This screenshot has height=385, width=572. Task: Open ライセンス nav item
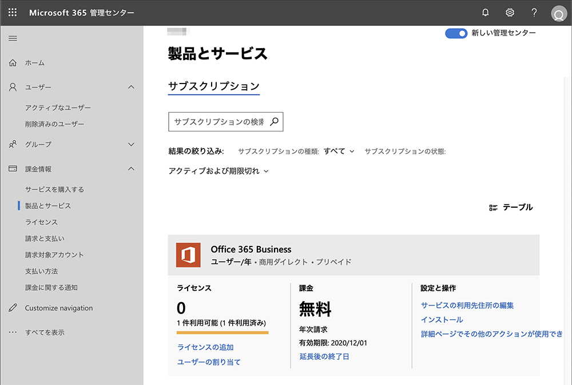[41, 222]
